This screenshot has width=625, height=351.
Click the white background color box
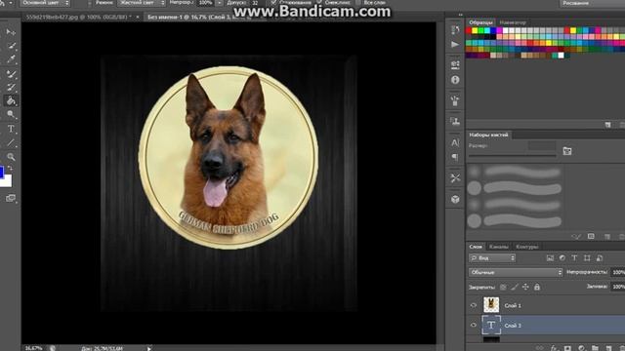coord(6,181)
